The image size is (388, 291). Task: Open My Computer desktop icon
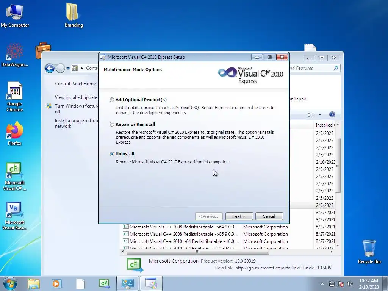15,16
